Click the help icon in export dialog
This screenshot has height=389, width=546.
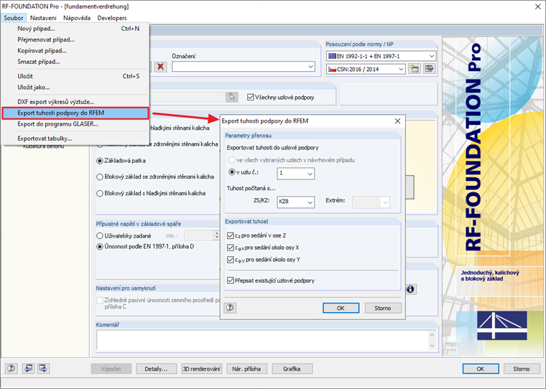[230, 308]
